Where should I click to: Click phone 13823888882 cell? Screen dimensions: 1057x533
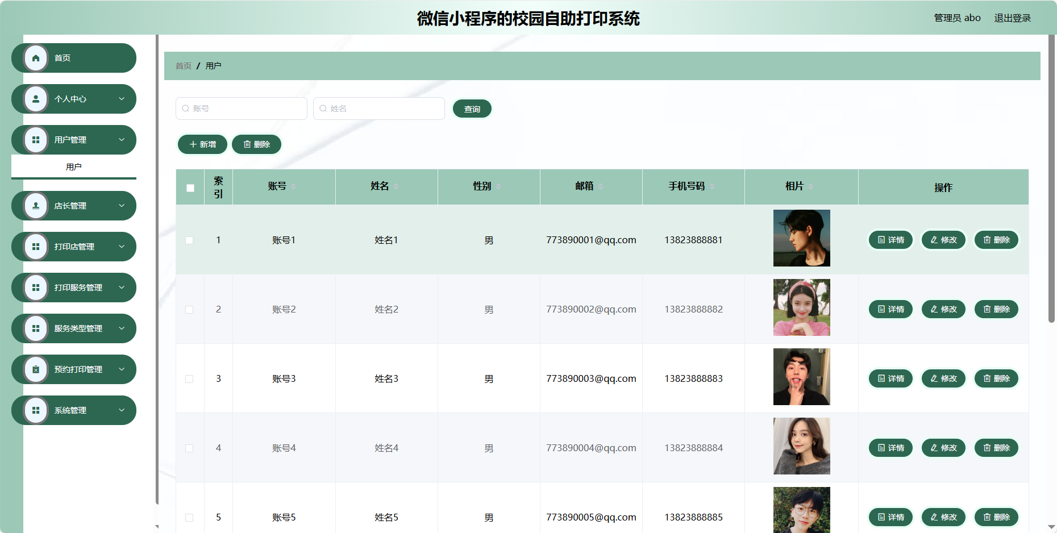pyautogui.click(x=693, y=309)
